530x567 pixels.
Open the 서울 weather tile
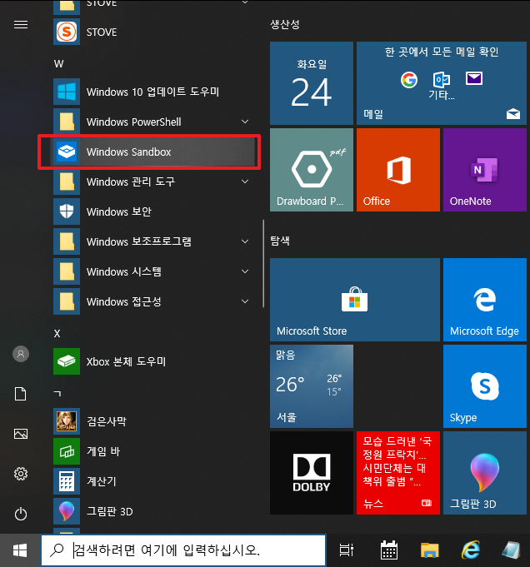tap(312, 386)
